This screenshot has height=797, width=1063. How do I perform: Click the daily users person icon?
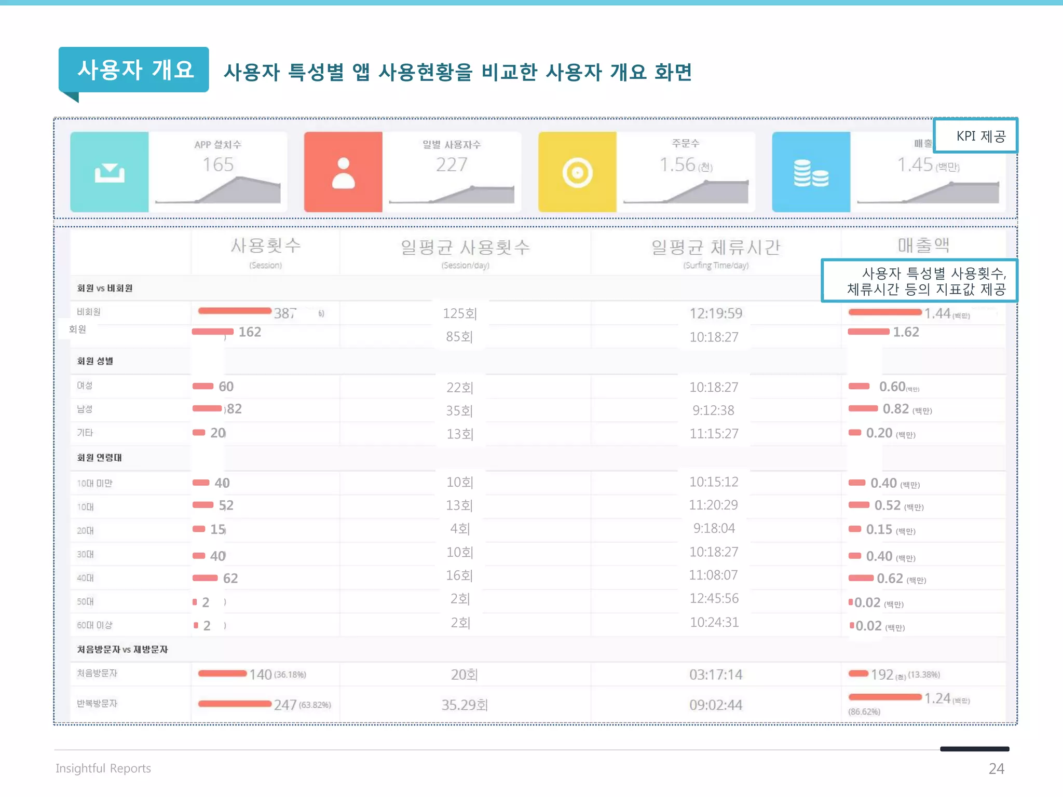point(343,173)
